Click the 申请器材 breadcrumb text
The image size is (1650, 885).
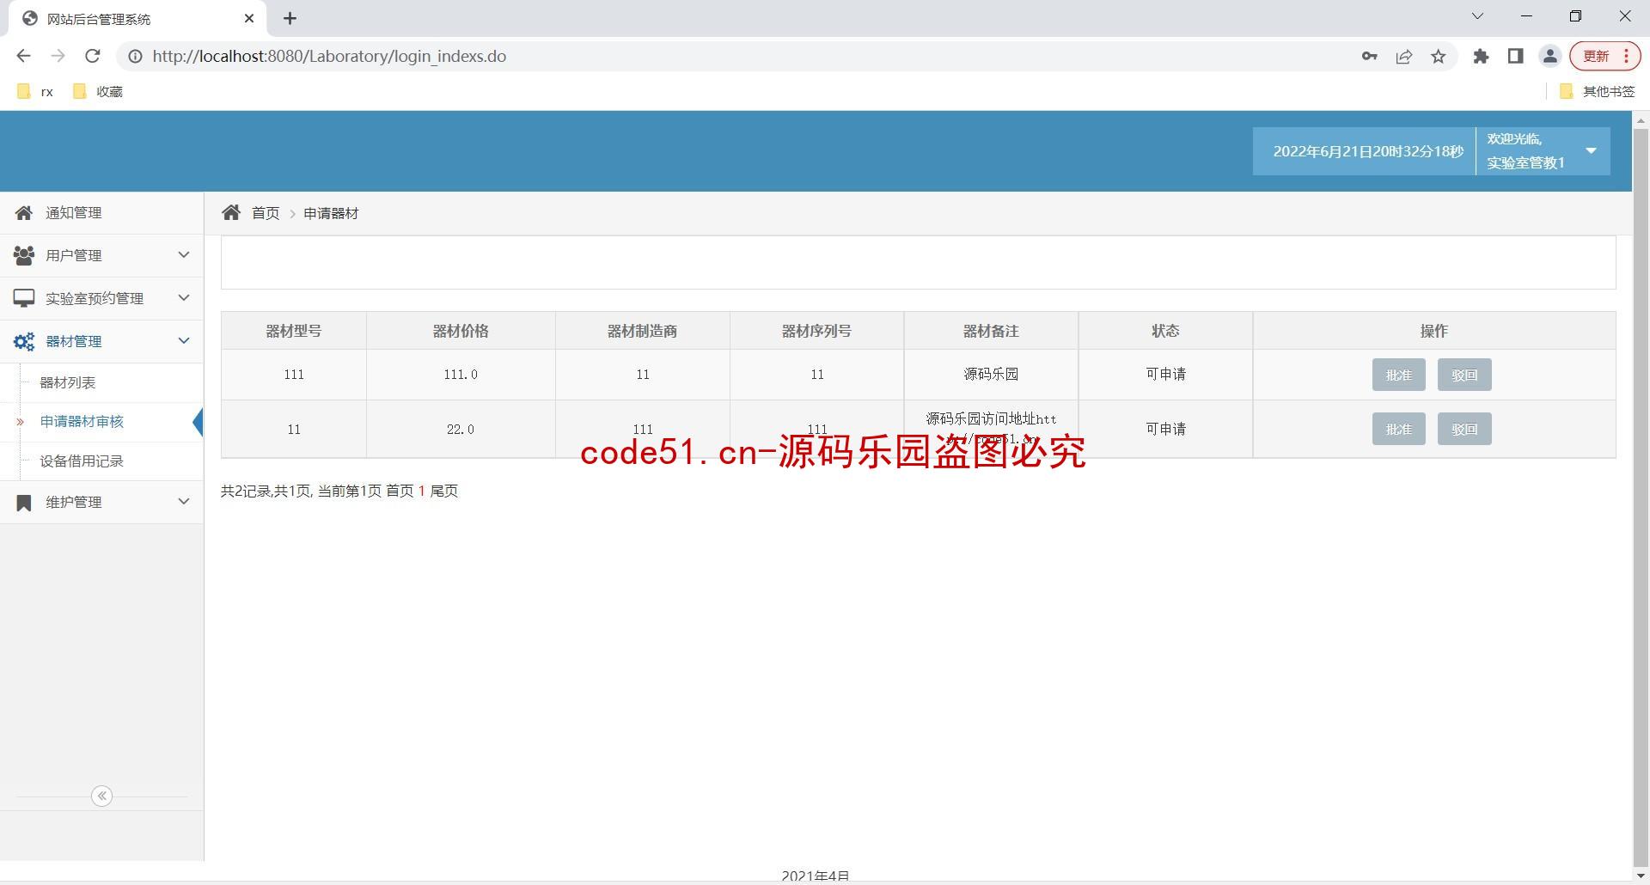tap(331, 213)
